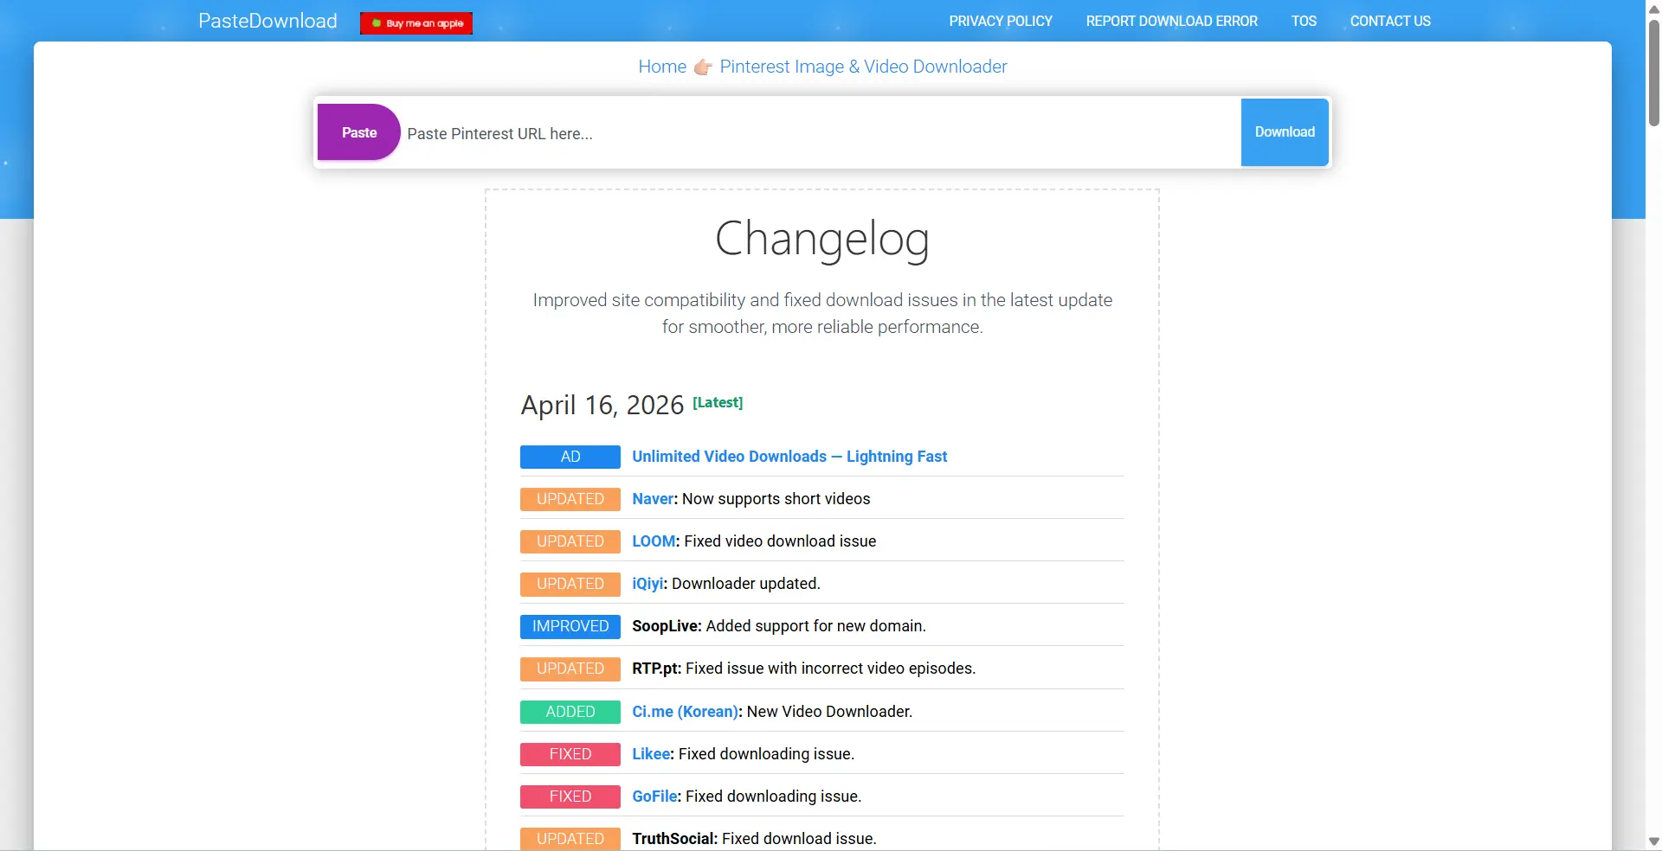Open the Privacy Policy menu item
Viewport: 1662px width, 851px height.
point(1001,21)
